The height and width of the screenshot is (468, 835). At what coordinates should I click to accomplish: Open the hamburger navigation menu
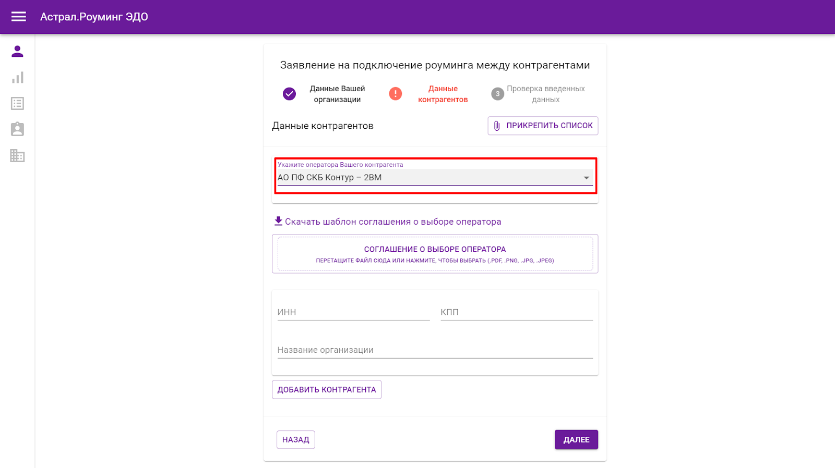[x=19, y=17]
